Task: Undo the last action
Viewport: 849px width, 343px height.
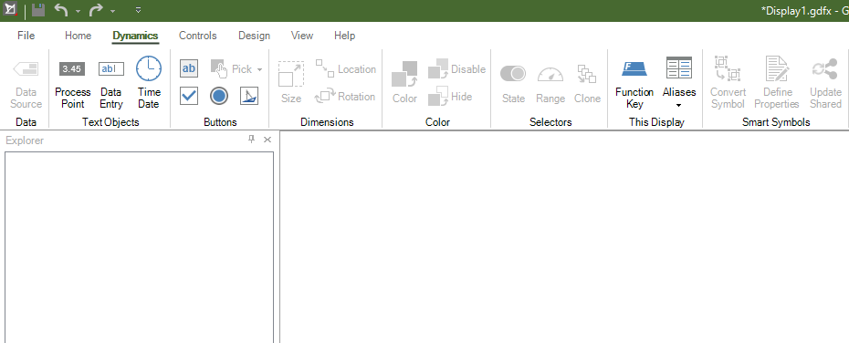Action: [x=61, y=10]
